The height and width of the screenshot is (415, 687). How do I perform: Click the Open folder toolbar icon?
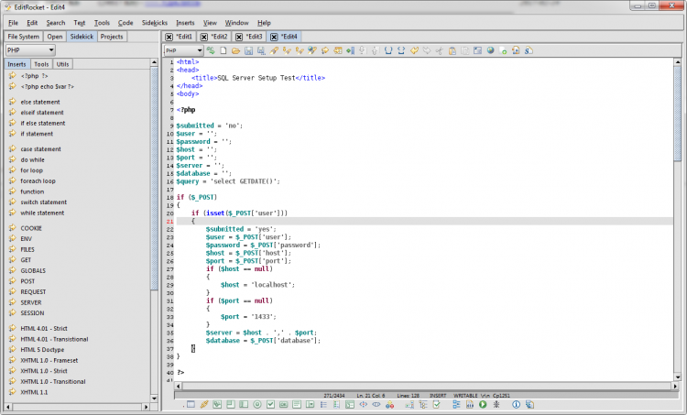(236, 50)
